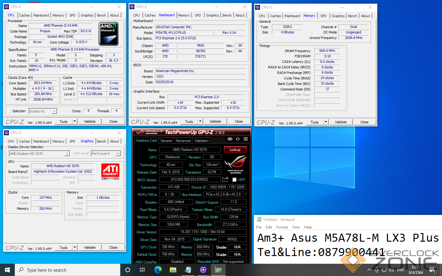The width and height of the screenshot is (442, 276).
Task: Click the BIOS export share icon
Action: coord(226,179)
